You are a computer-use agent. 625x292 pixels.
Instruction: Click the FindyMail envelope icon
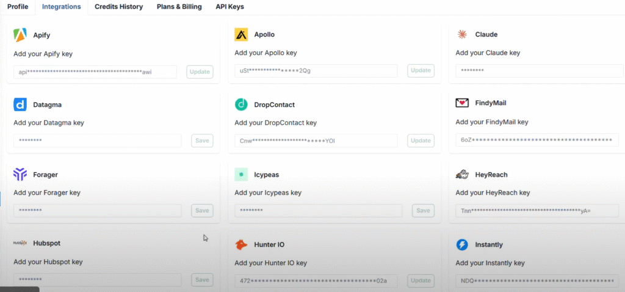point(462,103)
